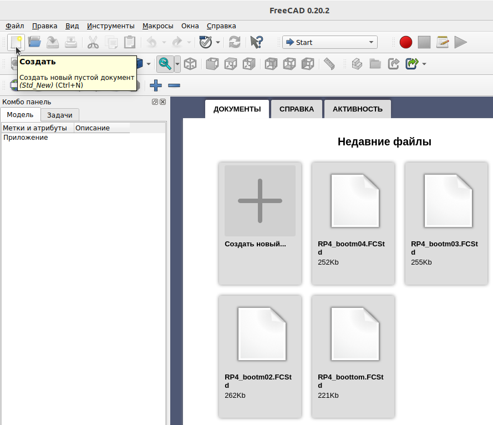Click the Copy icon
Image resolution: width=493 pixels, height=425 pixels.
click(x=111, y=42)
